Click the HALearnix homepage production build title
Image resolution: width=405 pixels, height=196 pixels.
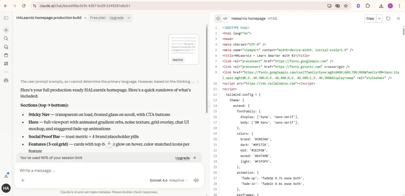49,18
